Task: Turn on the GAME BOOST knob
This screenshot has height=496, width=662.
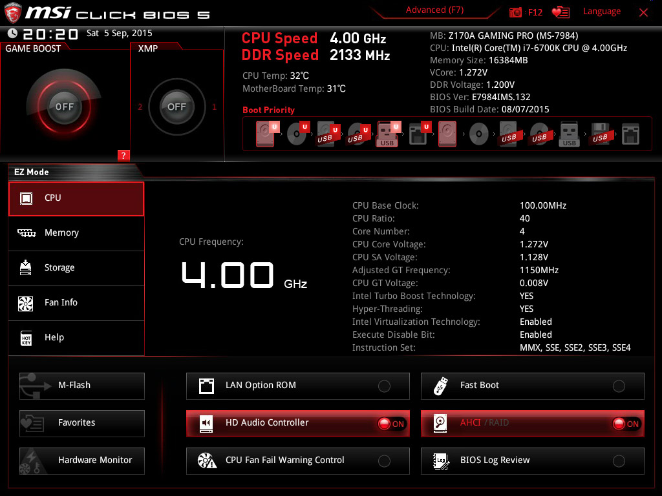Action: click(x=64, y=107)
